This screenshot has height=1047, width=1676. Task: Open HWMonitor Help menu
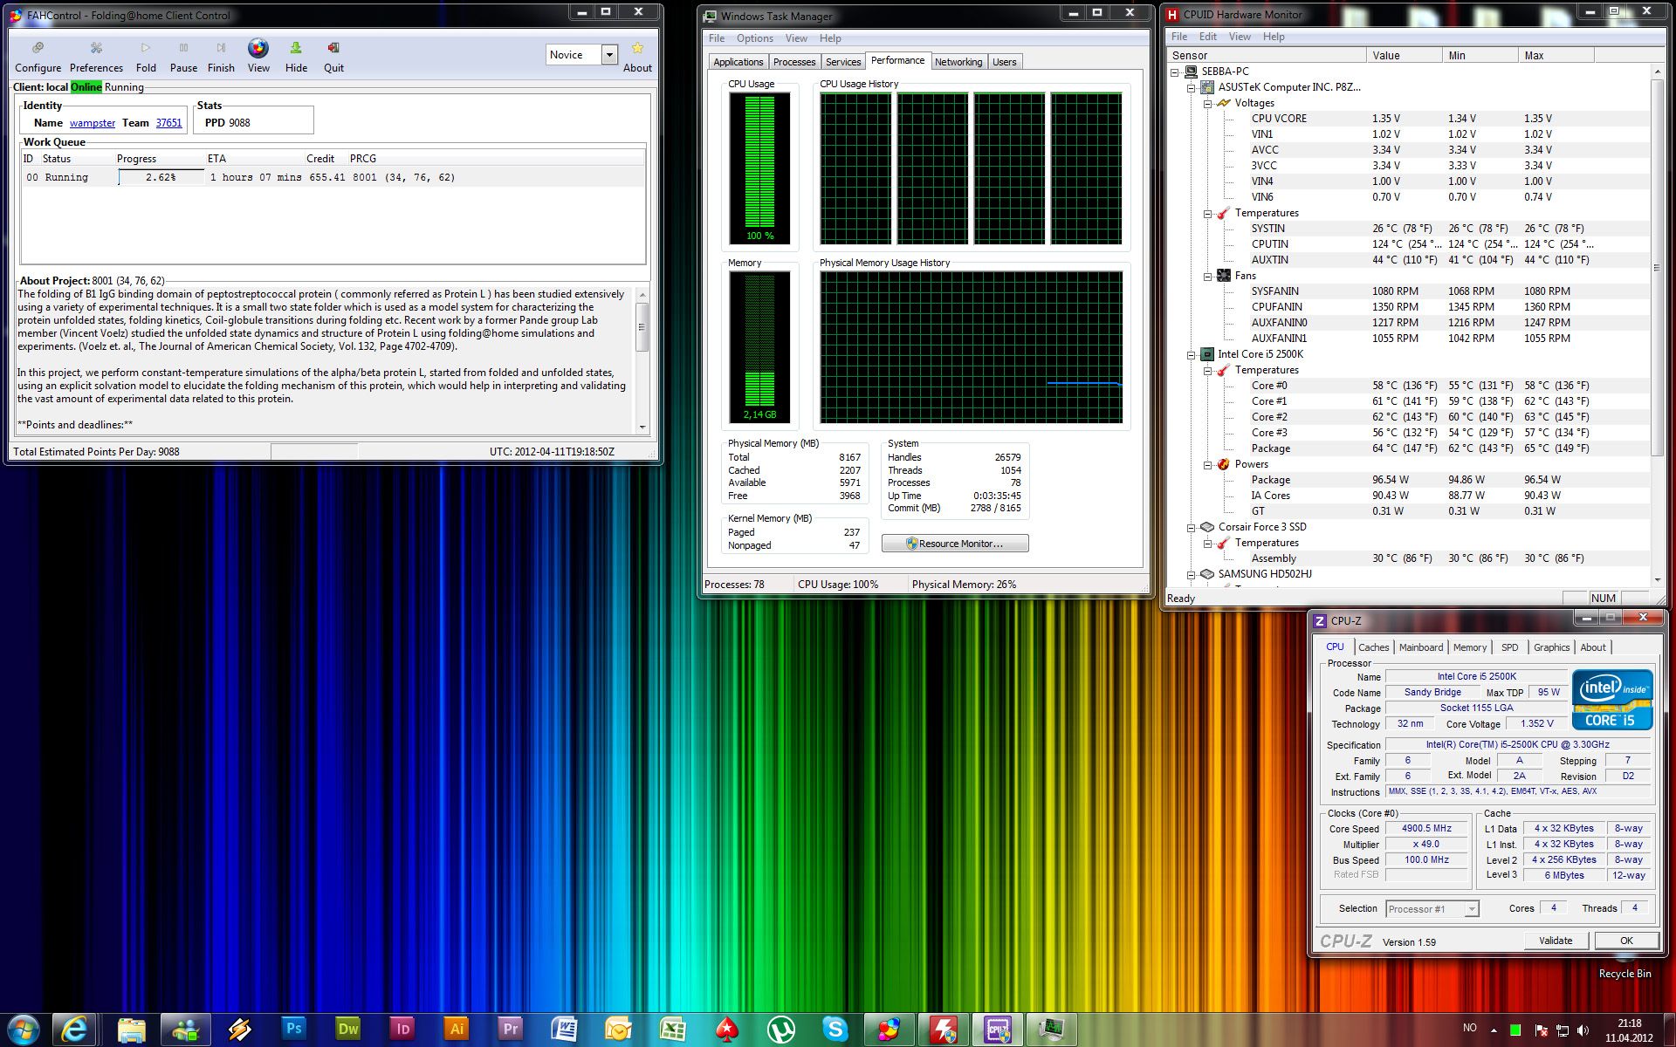1274,37
